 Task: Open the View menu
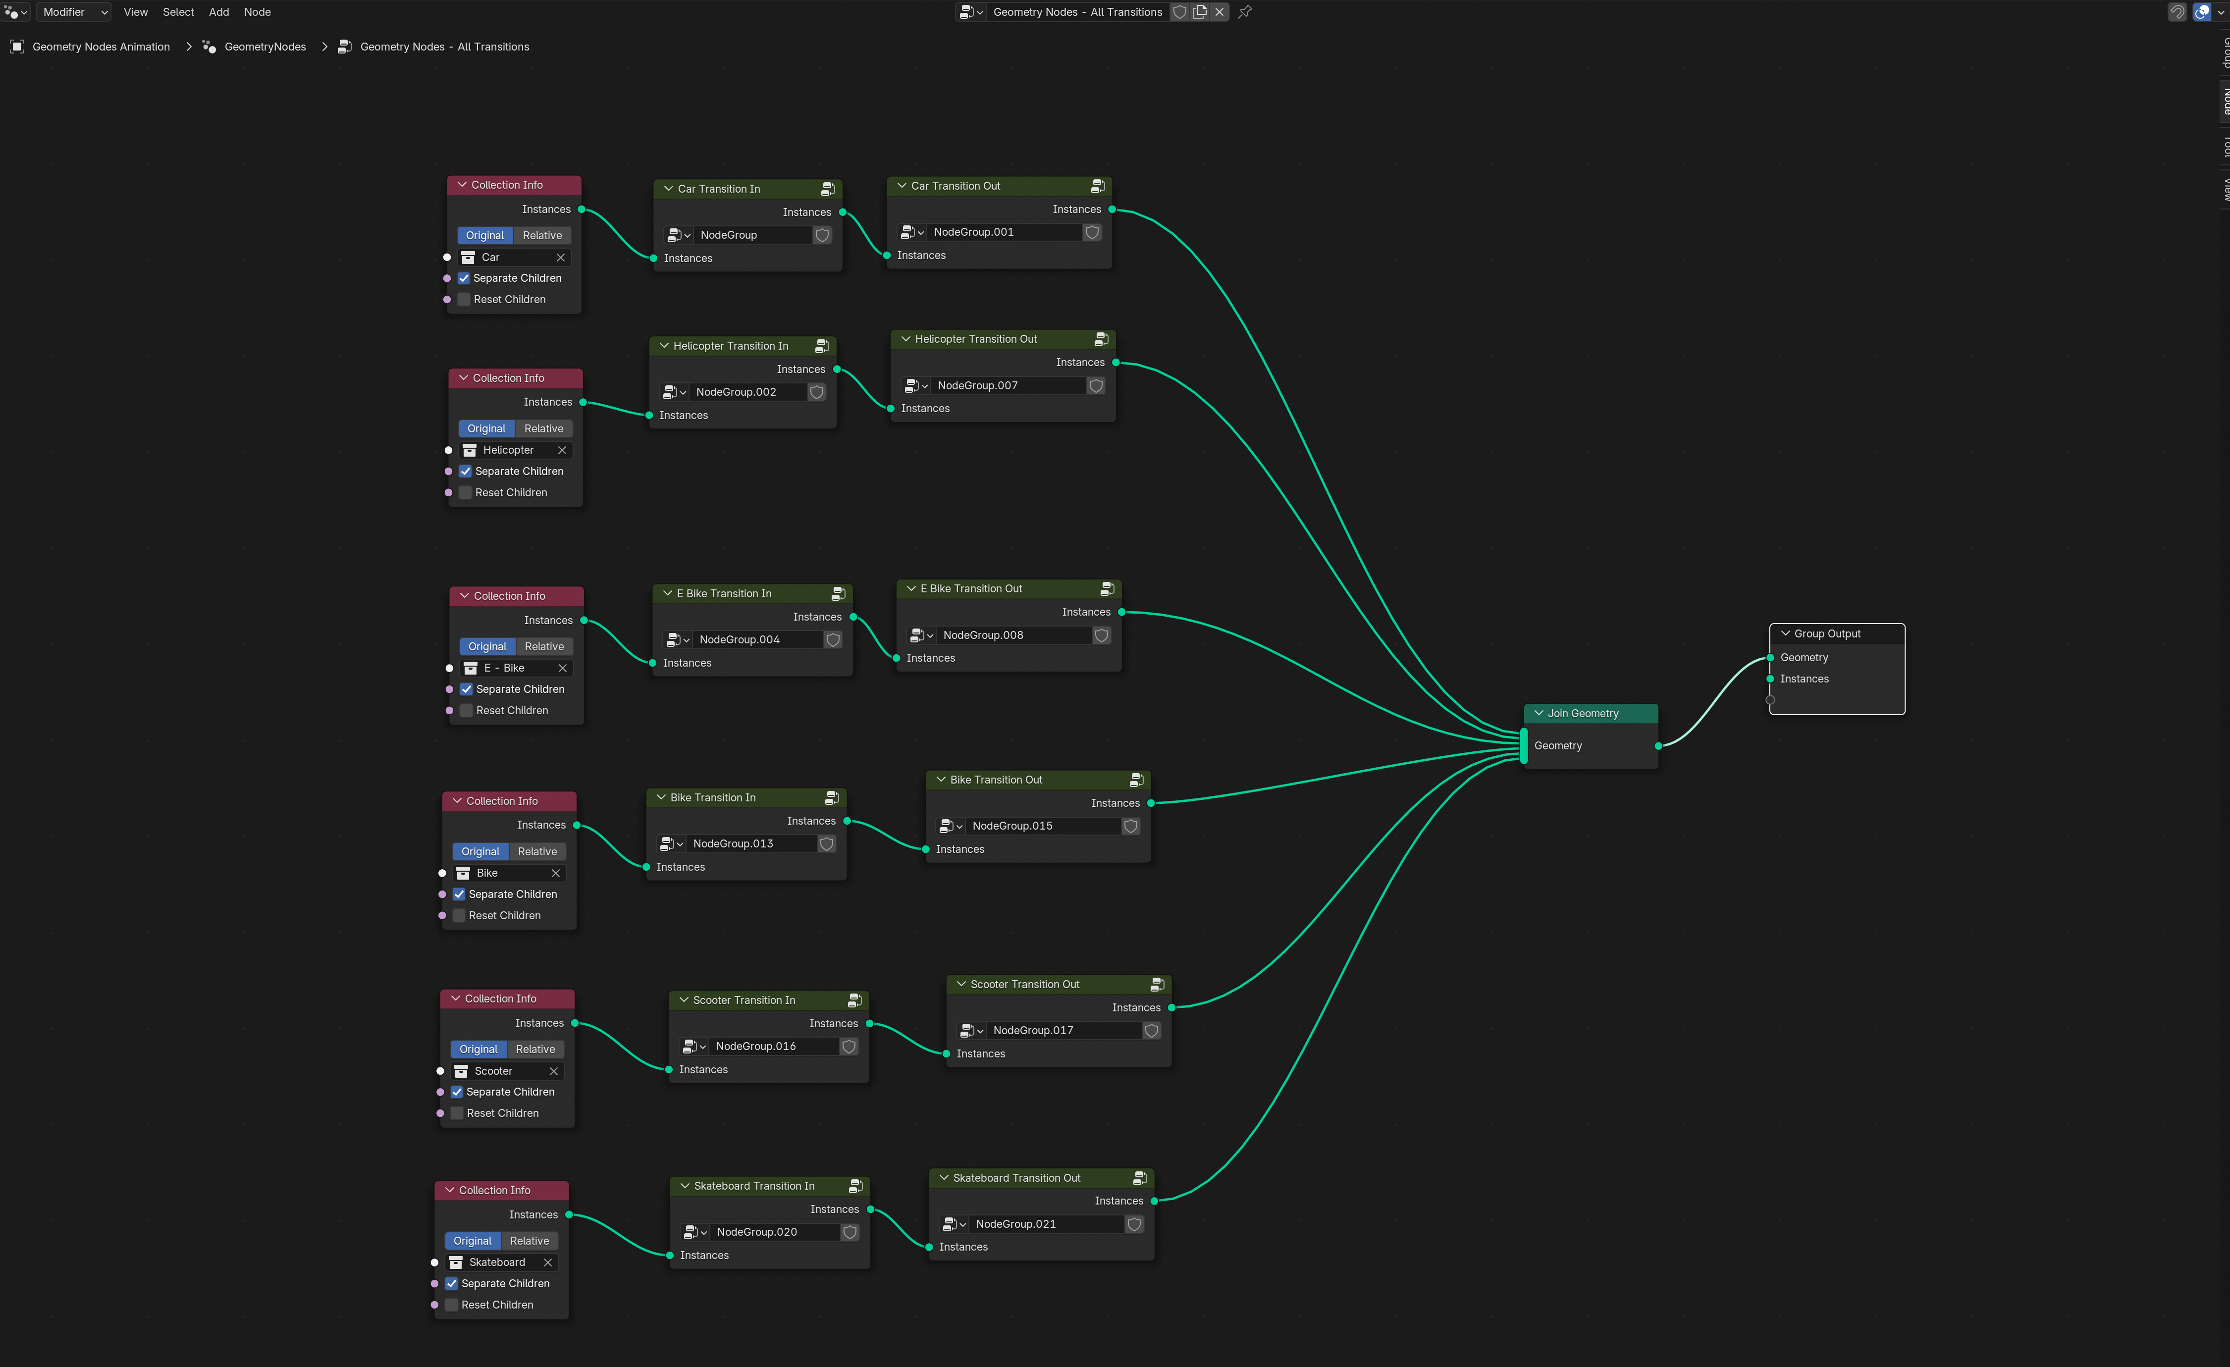(x=136, y=12)
